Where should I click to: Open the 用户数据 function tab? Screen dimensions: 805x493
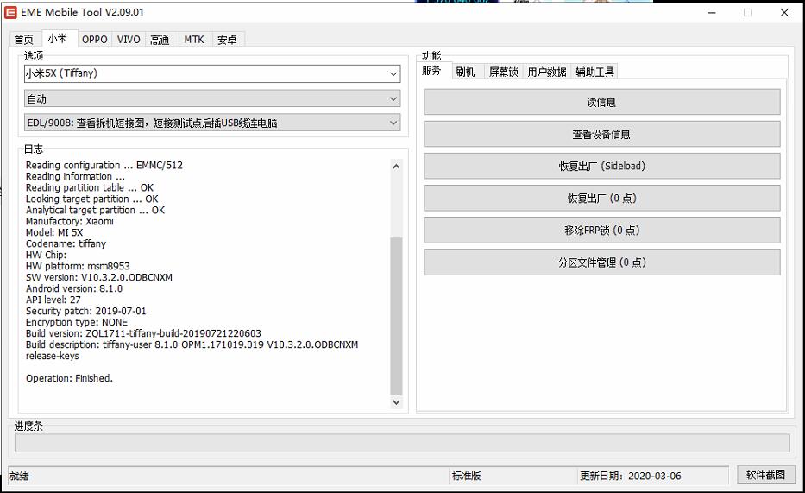click(x=547, y=72)
